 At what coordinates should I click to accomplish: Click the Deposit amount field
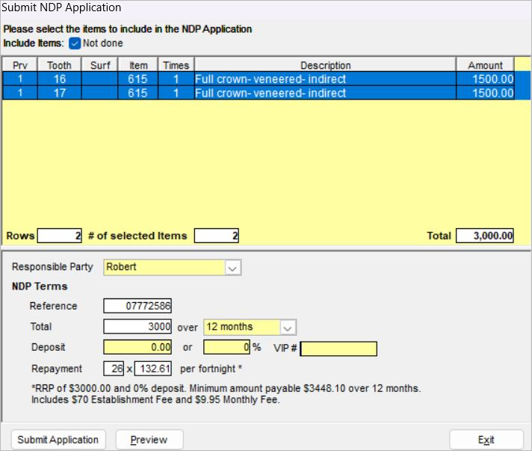[x=137, y=348]
